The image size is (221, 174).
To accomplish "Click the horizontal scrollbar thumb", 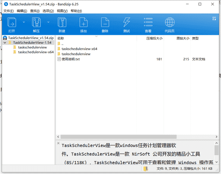I will point(118,137).
